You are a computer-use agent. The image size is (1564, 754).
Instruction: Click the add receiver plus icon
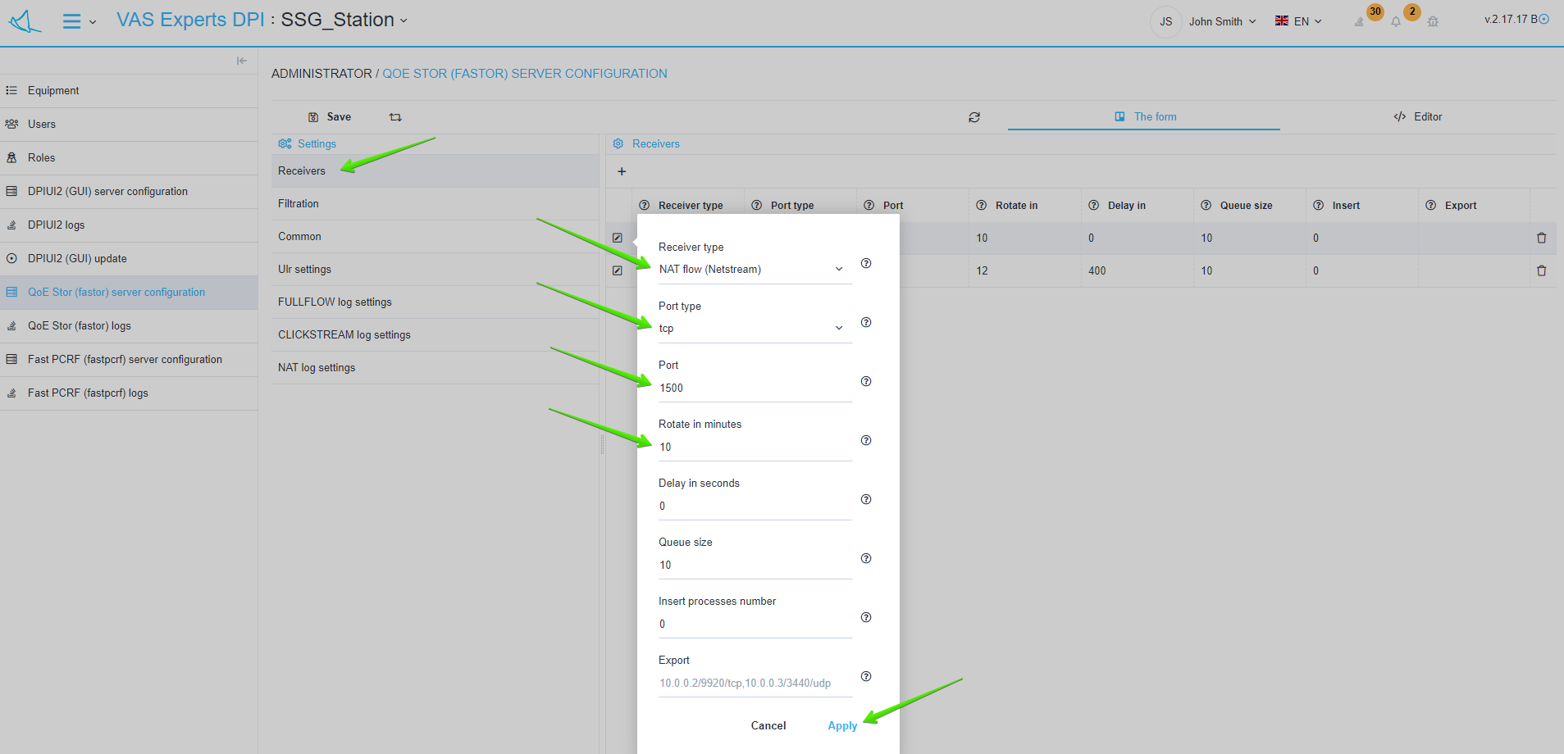point(622,171)
